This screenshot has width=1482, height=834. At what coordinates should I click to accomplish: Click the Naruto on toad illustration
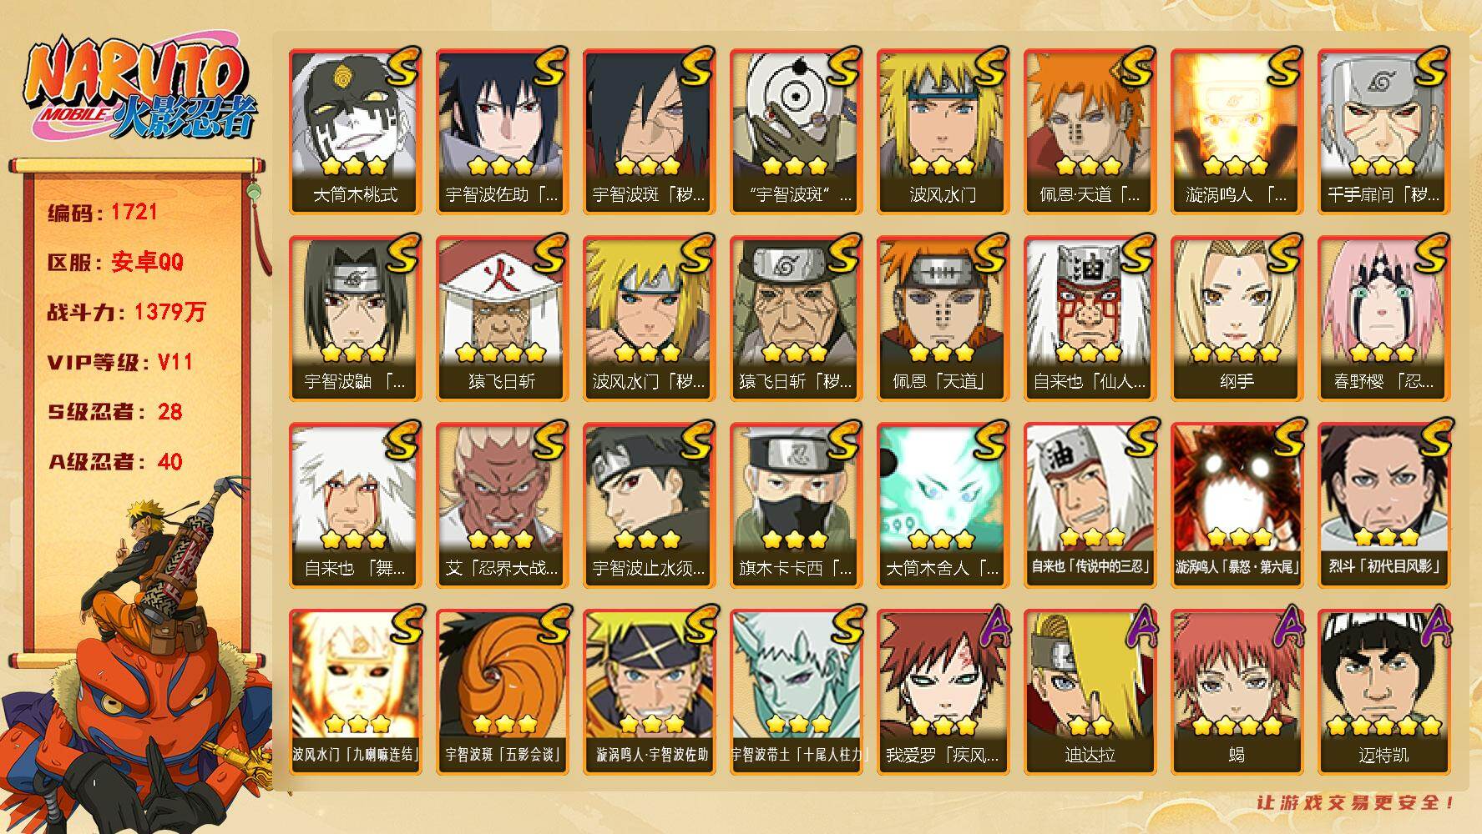138,655
